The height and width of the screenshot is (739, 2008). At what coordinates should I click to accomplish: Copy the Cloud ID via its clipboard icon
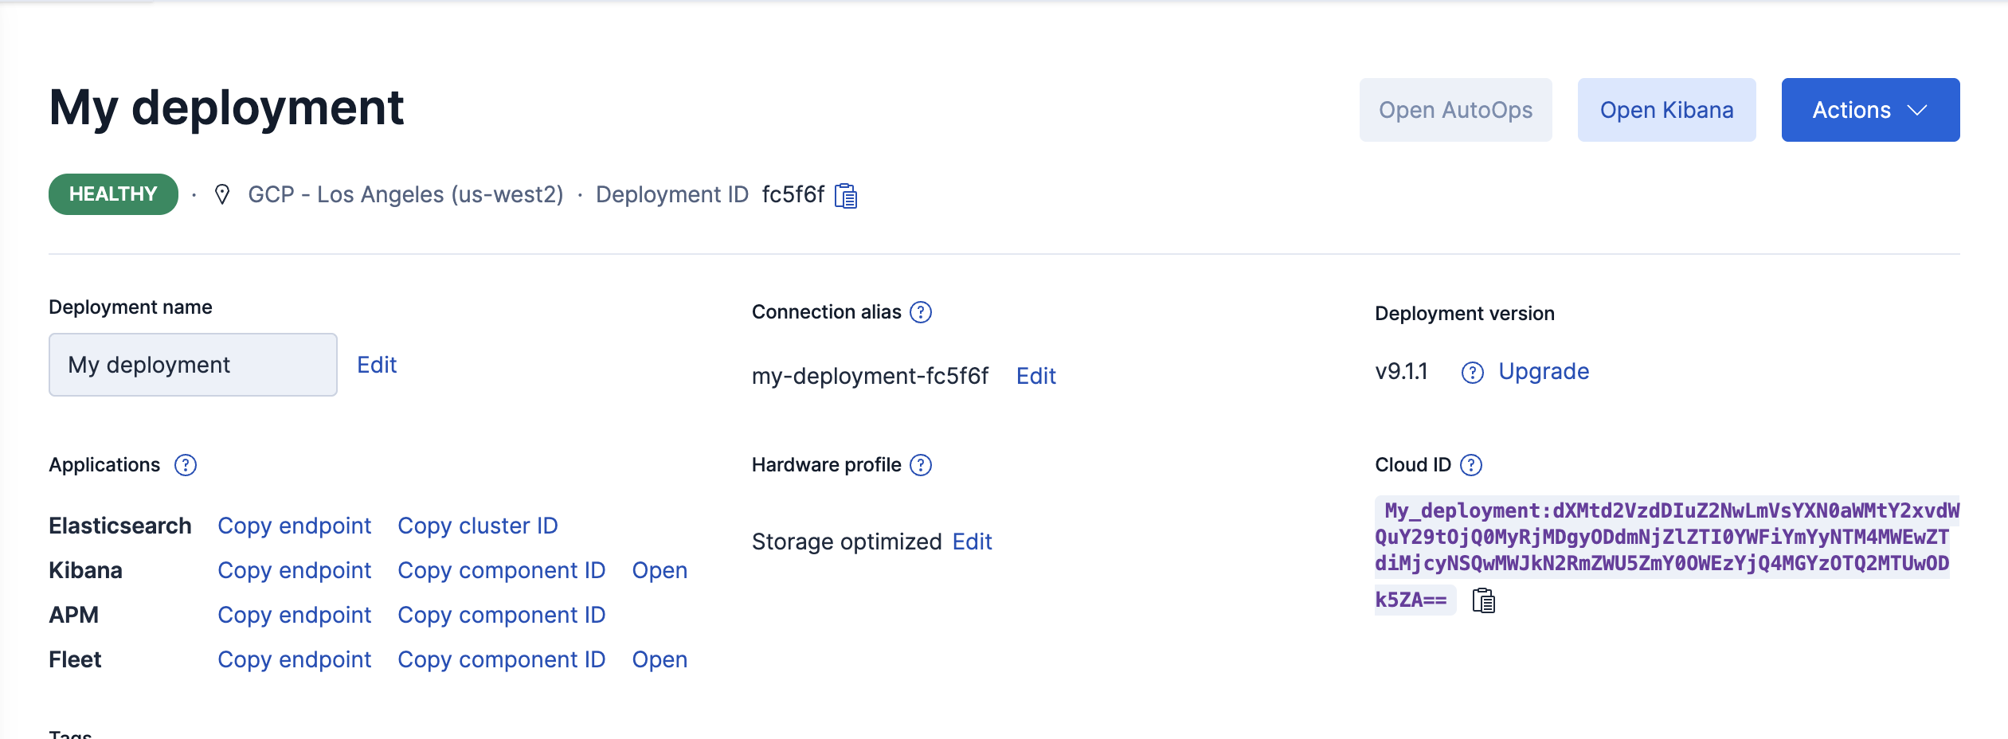[1484, 601]
